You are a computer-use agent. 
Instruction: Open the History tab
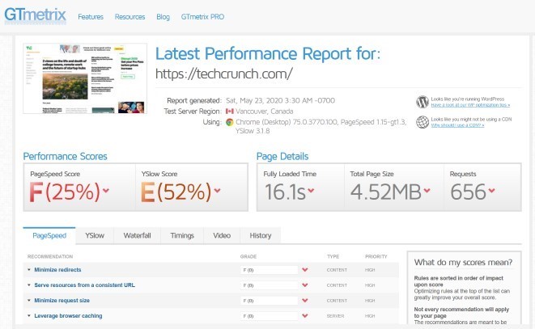(261, 235)
